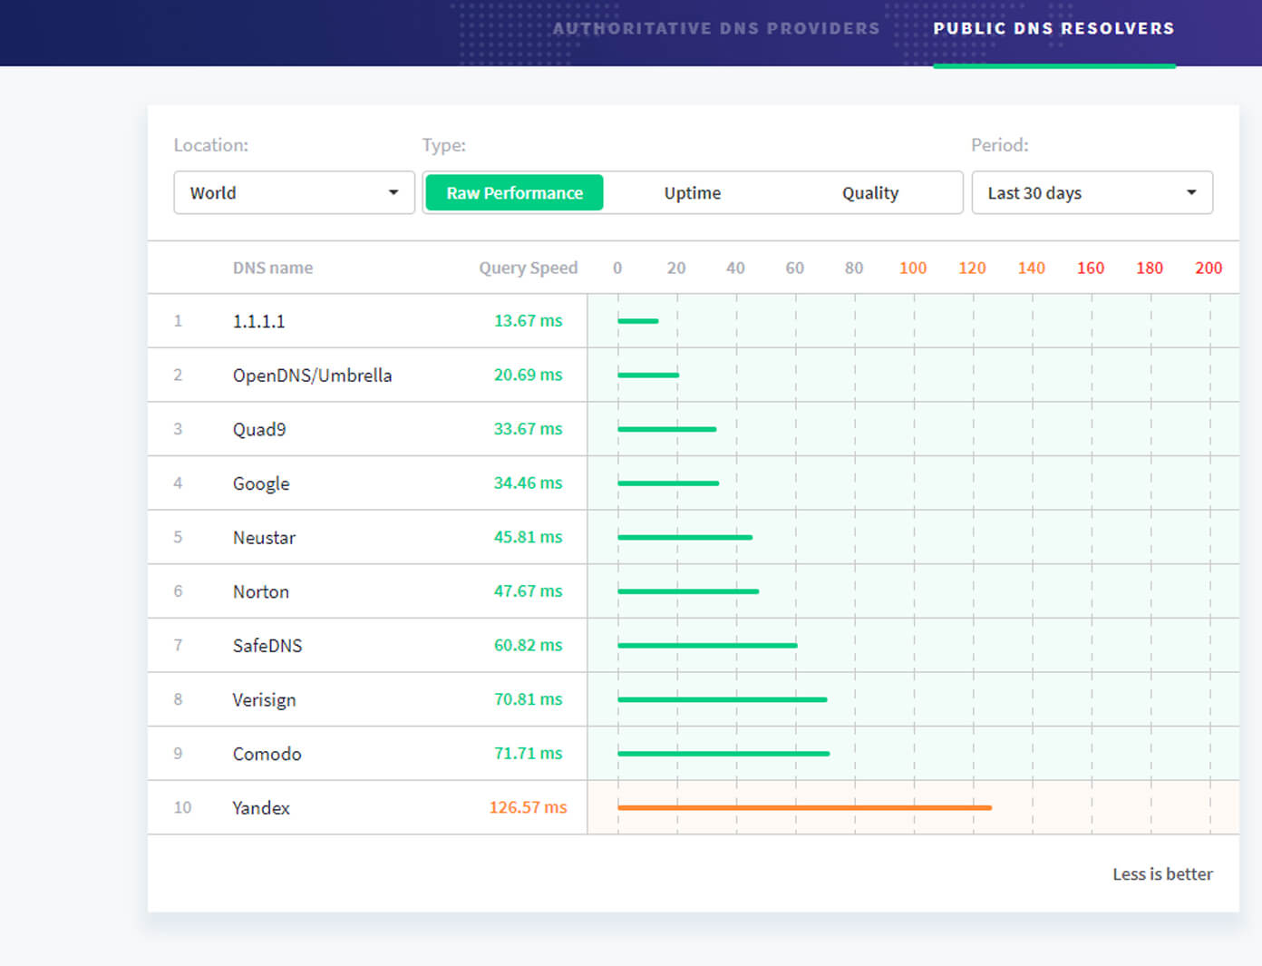Switch to the Uptime type
The height and width of the screenshot is (966, 1262).
(692, 192)
